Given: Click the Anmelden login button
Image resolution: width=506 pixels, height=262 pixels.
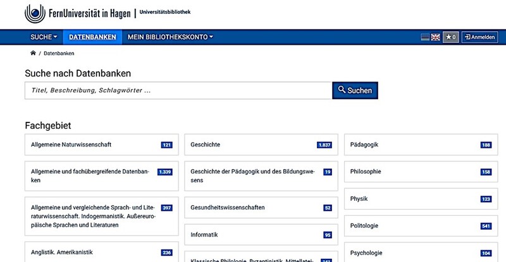Looking at the screenshot, I should (479, 37).
